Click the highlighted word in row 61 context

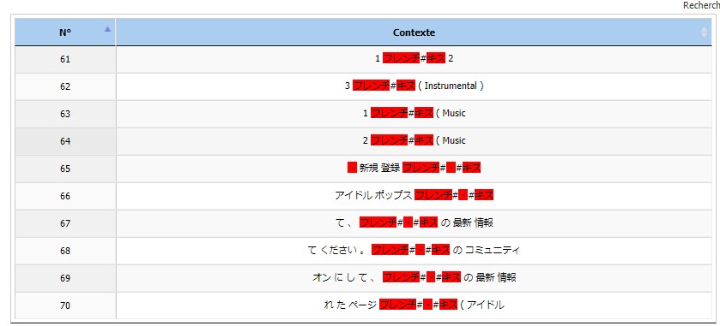pyautogui.click(x=414, y=58)
